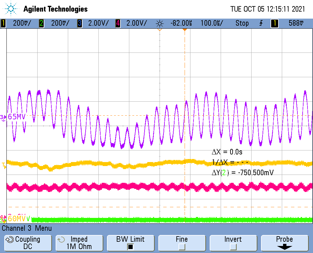Click the Coupling rotary knob icon

pyautogui.click(x=9, y=239)
